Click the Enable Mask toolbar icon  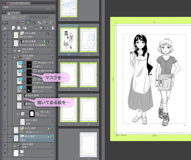[x=46, y=23]
